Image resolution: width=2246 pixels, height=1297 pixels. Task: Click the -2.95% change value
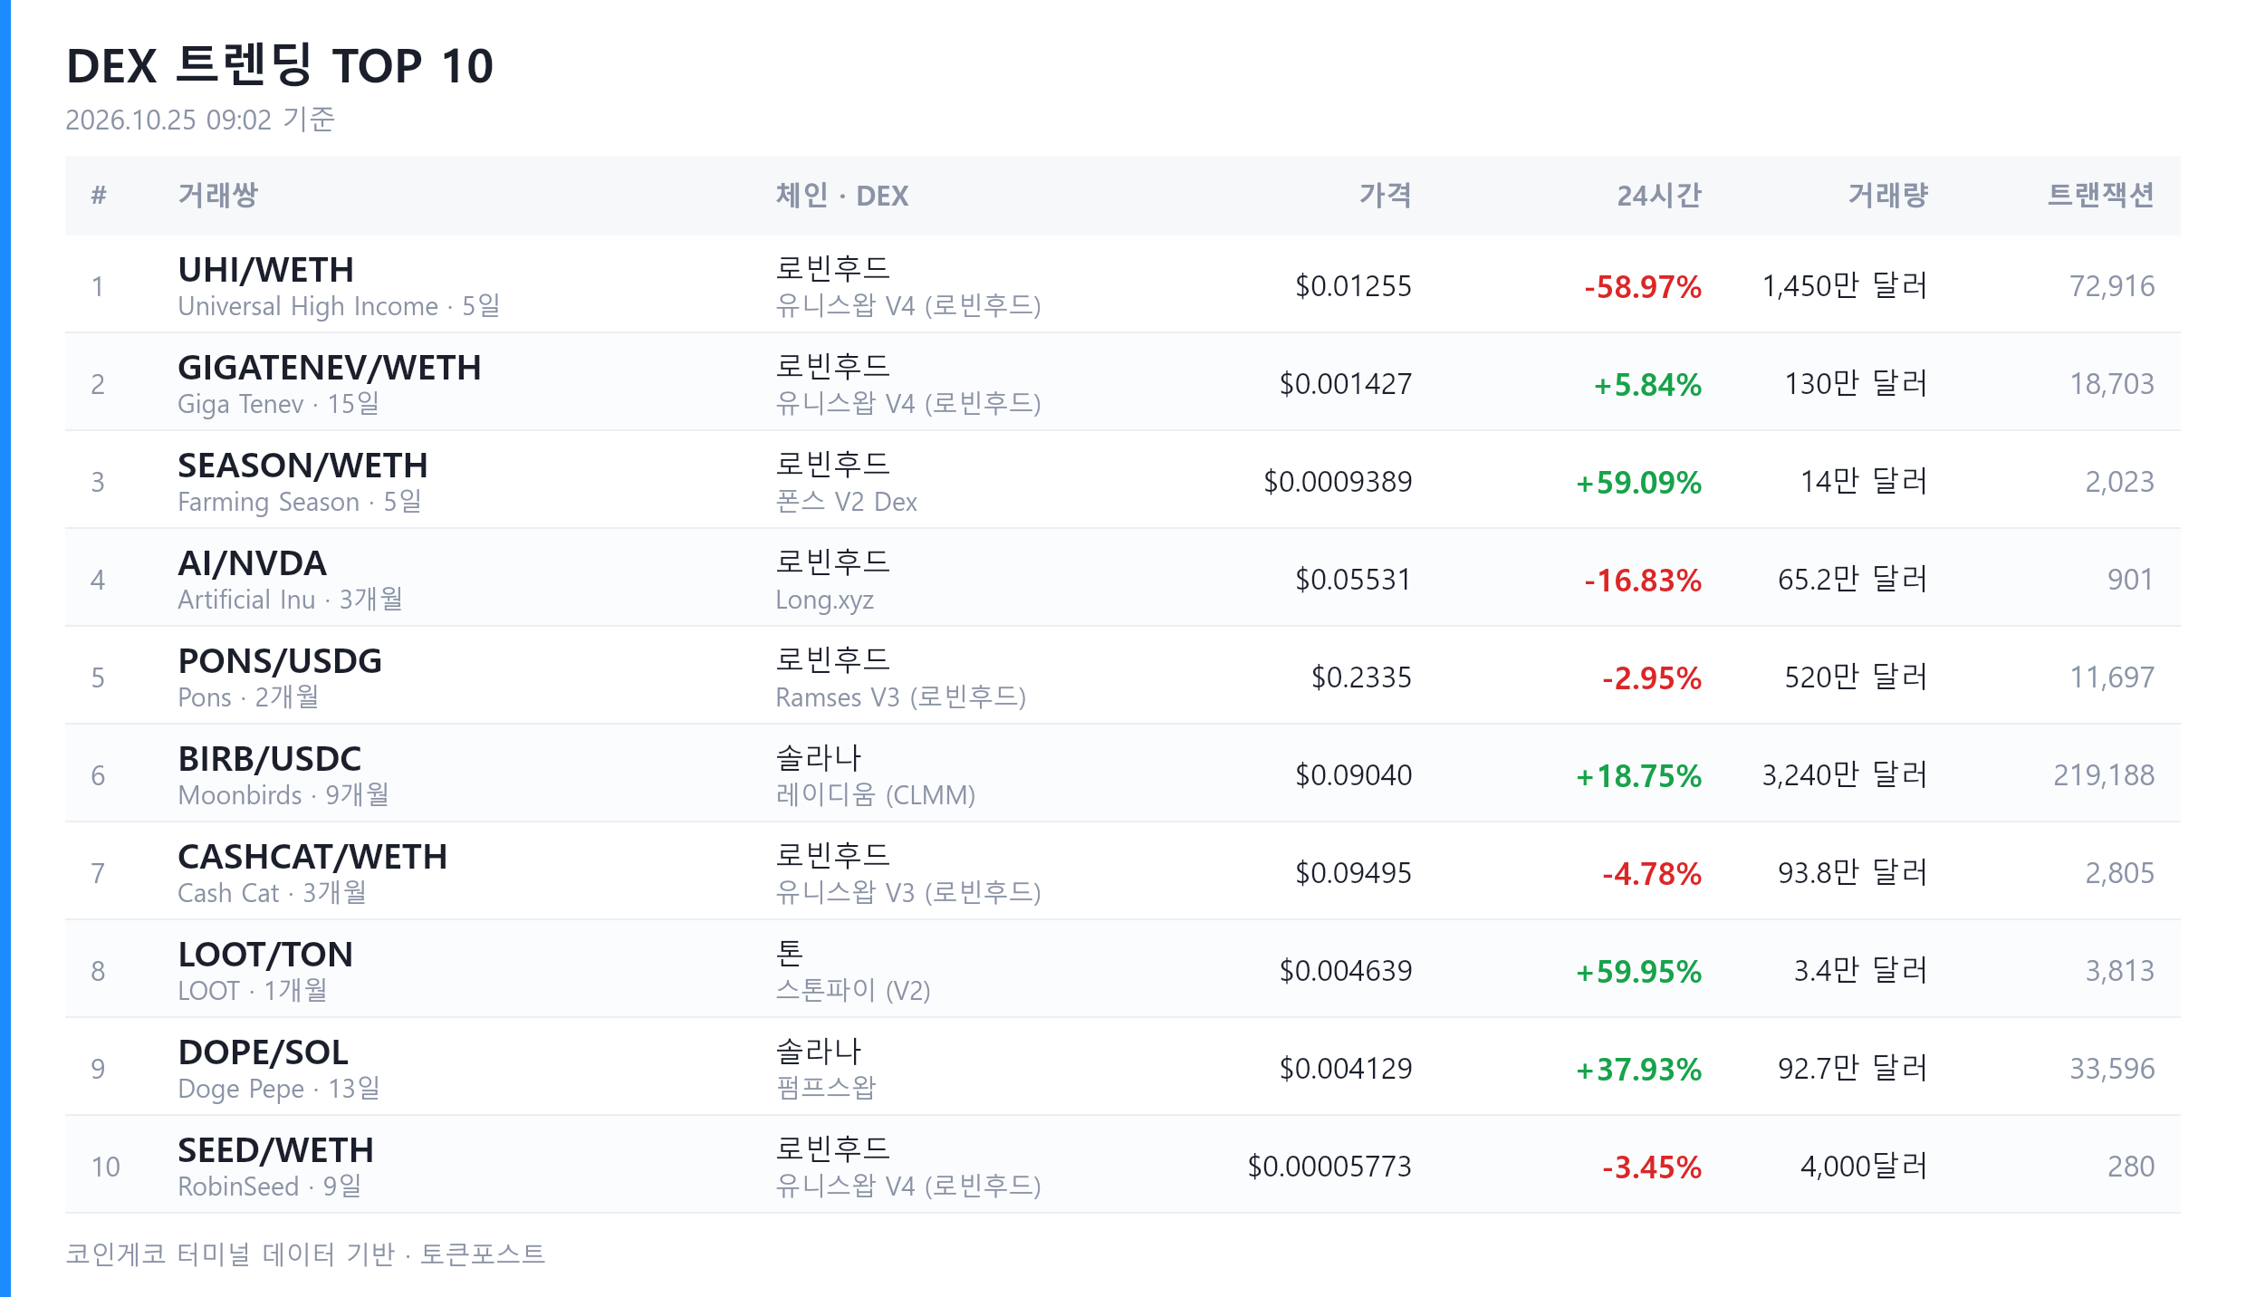coord(1652,678)
